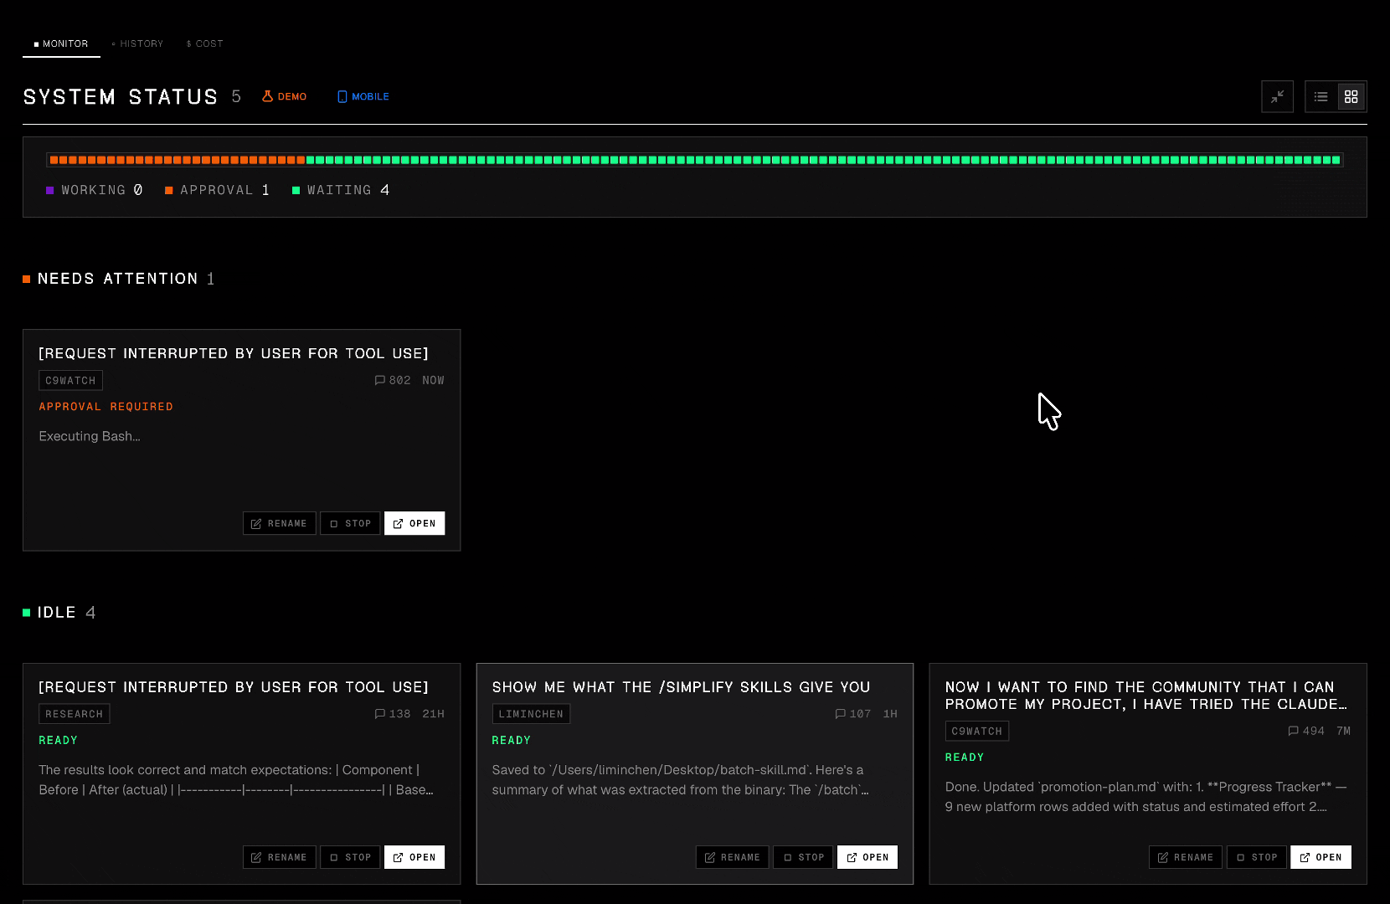This screenshot has height=904, width=1390.
Task: Click the Working 0 legend
Action: pyautogui.click(x=94, y=190)
